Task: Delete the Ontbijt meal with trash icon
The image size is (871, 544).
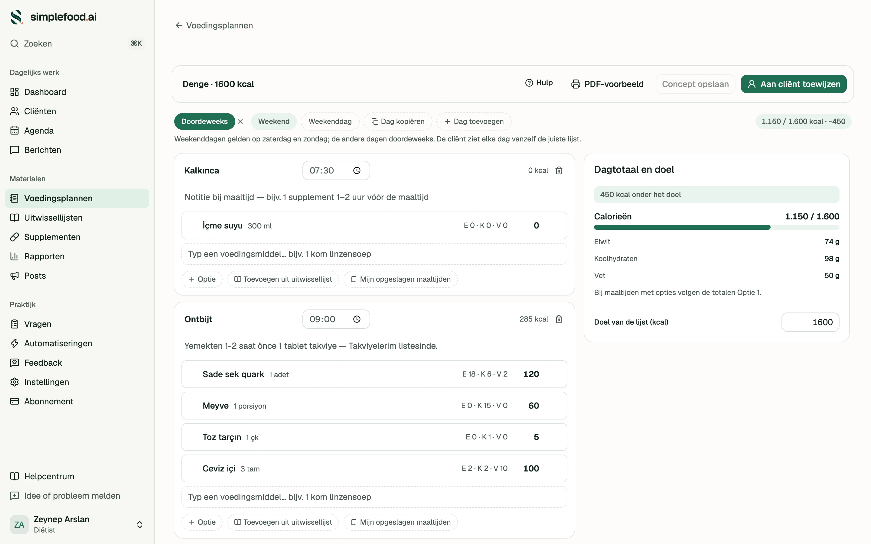Action: click(x=559, y=319)
